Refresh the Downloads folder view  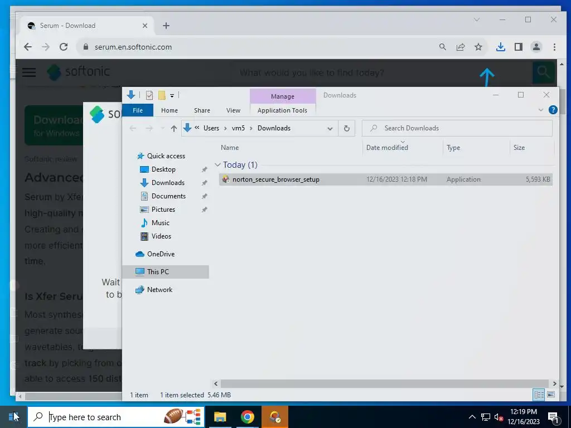tap(347, 128)
